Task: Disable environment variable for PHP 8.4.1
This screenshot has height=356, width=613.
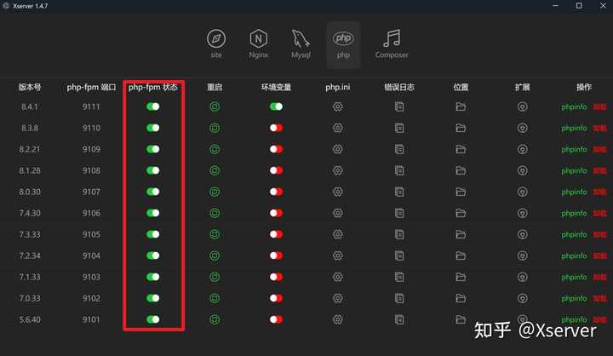Action: coord(276,106)
